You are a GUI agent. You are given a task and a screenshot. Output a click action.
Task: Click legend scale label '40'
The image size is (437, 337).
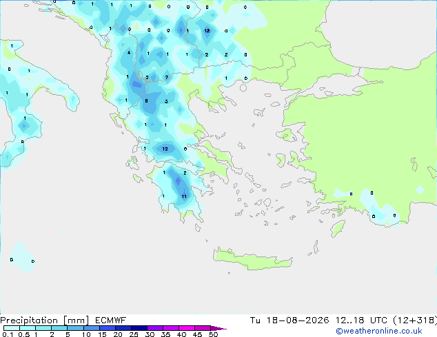pyautogui.click(x=181, y=334)
